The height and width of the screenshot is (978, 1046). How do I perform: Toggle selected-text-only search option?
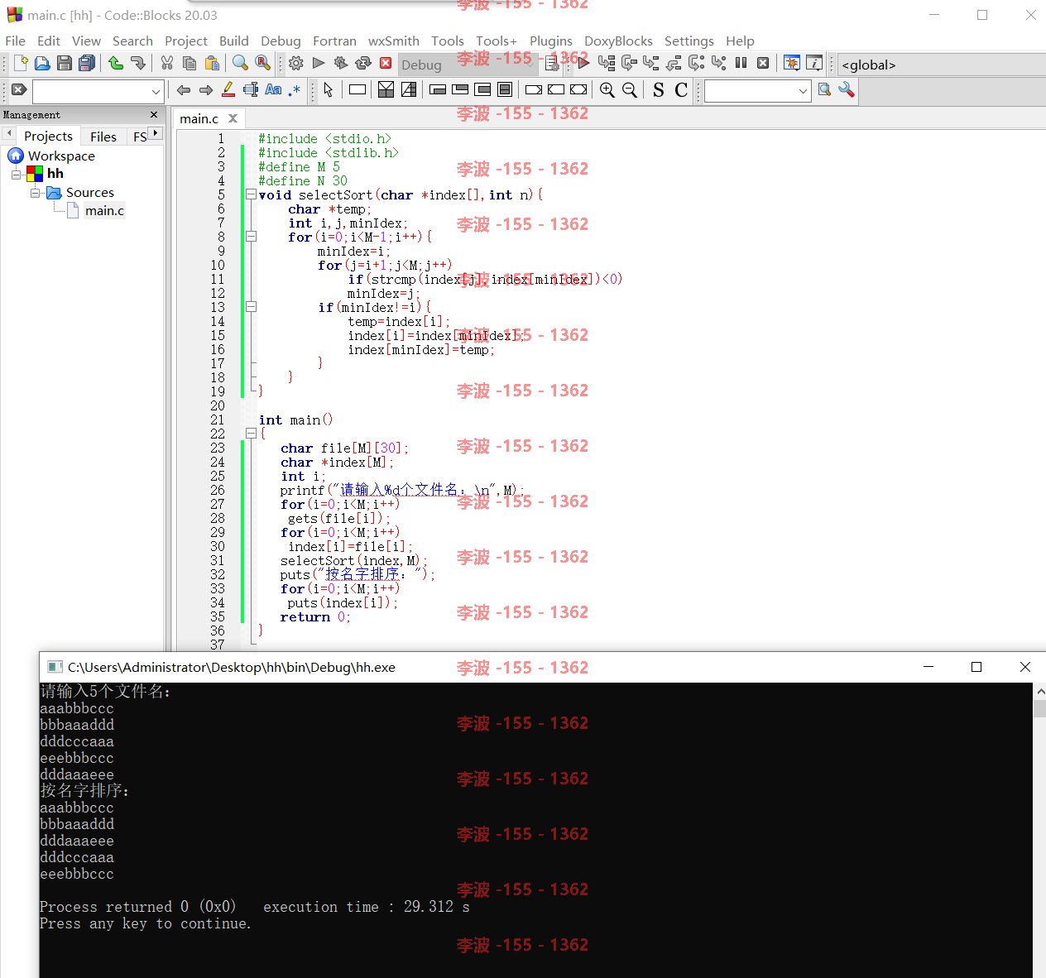coord(251,90)
